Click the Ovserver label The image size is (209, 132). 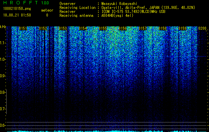tap(67, 4)
